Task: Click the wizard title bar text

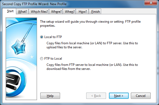Action: (x=34, y=4)
